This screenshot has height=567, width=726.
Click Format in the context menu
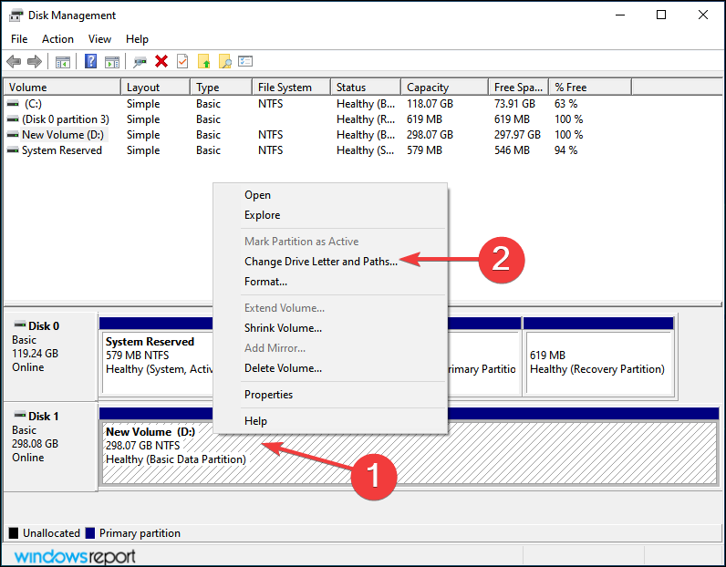pyautogui.click(x=265, y=282)
